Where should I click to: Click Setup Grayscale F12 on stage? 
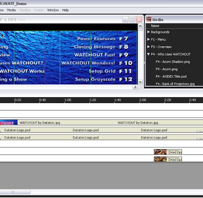104,79
